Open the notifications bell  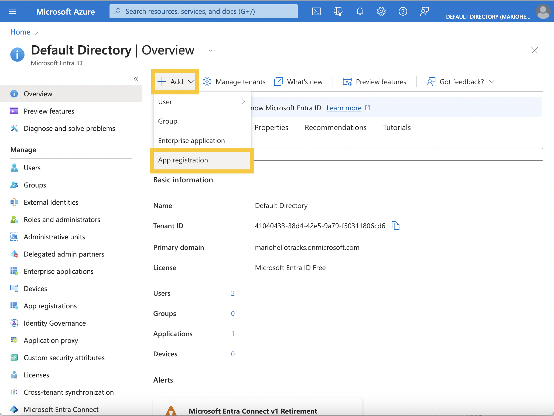click(360, 11)
